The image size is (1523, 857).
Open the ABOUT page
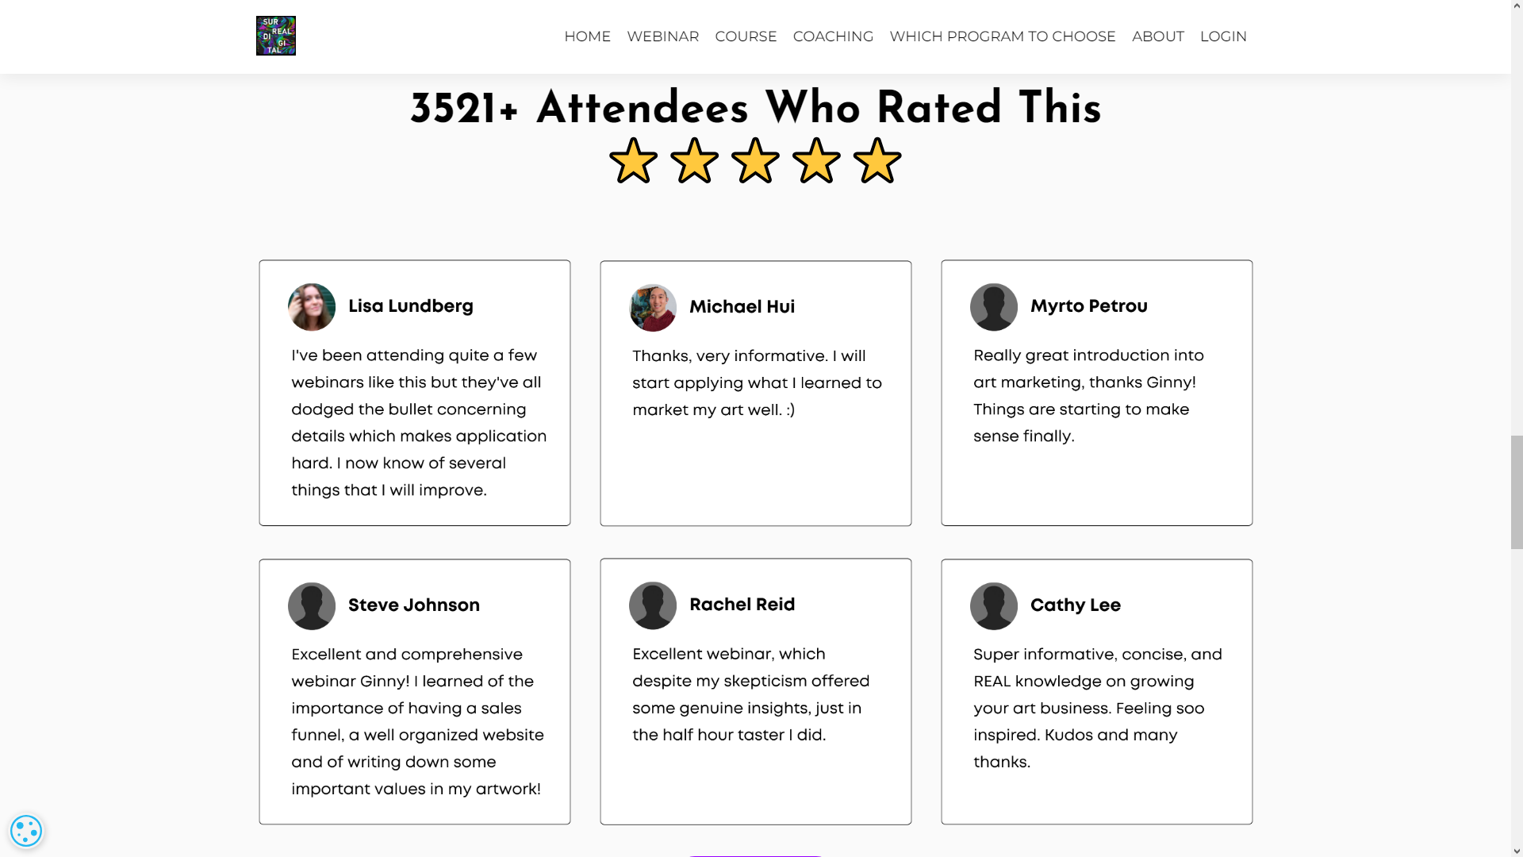tap(1157, 36)
